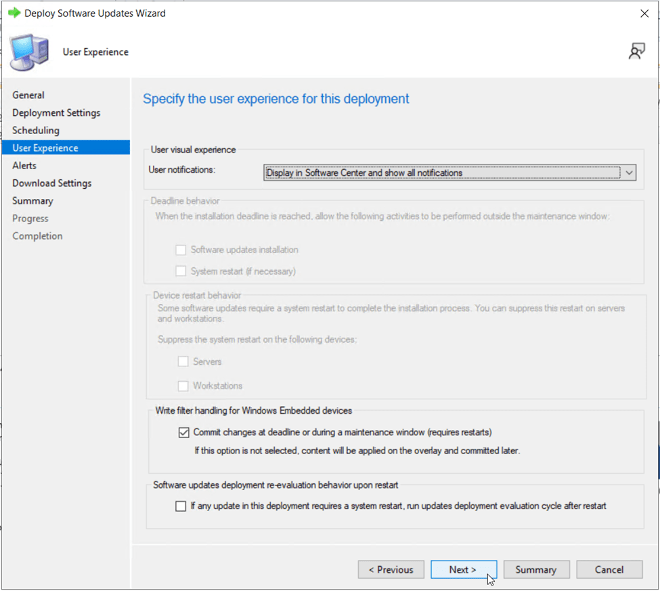Screen dimensions: 660x591
Task: Go to the General wizard page
Action: point(28,95)
